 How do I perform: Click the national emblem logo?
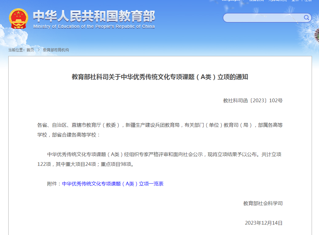tap(18, 18)
